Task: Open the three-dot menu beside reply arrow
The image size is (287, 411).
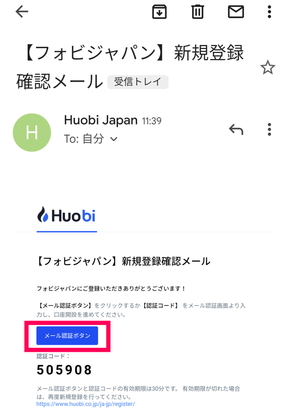Action: (269, 130)
